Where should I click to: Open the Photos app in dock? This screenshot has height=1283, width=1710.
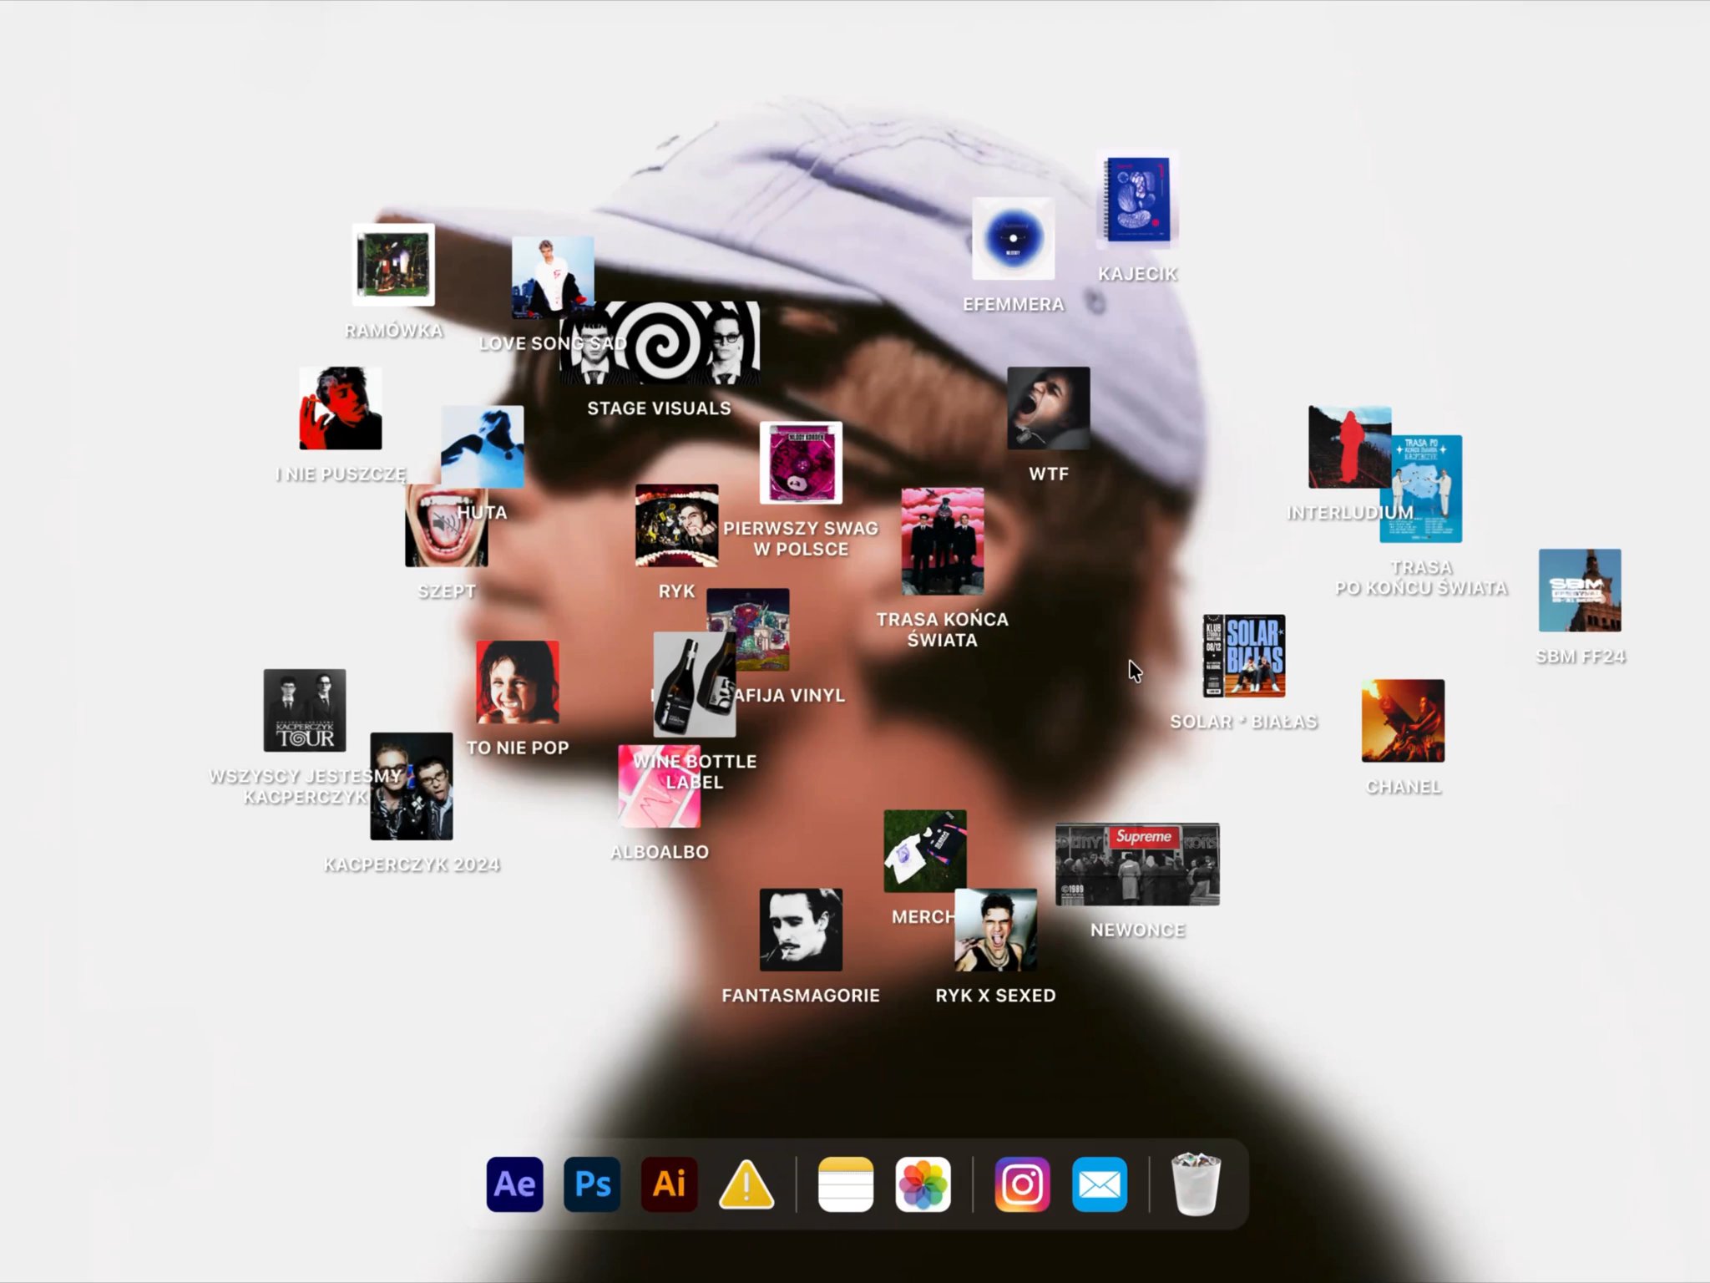(x=923, y=1184)
